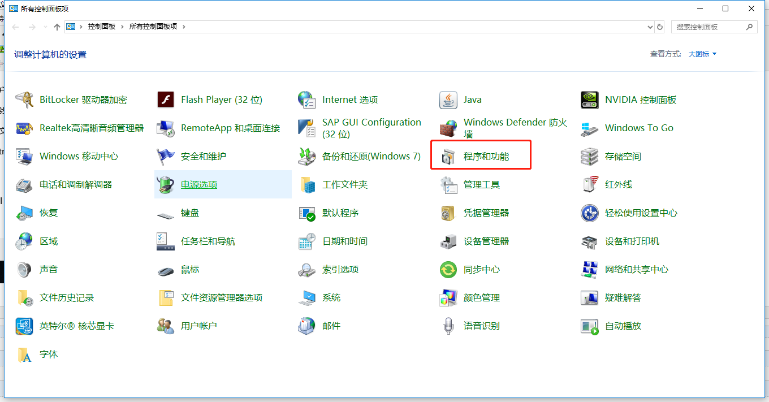Click the search magnifier icon in search box

[750, 27]
